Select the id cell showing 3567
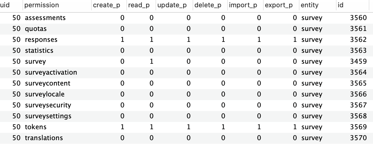 tap(358, 105)
